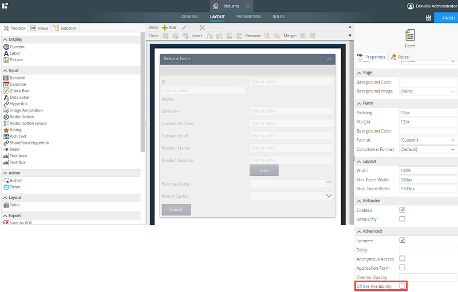Select the Slider control in Toolbox
This screenshot has width=458, height=292.
pos(15,149)
